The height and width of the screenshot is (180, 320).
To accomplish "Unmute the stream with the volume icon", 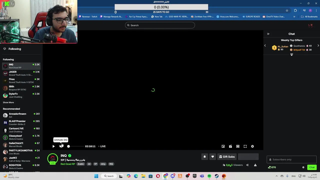I will point(61,146).
